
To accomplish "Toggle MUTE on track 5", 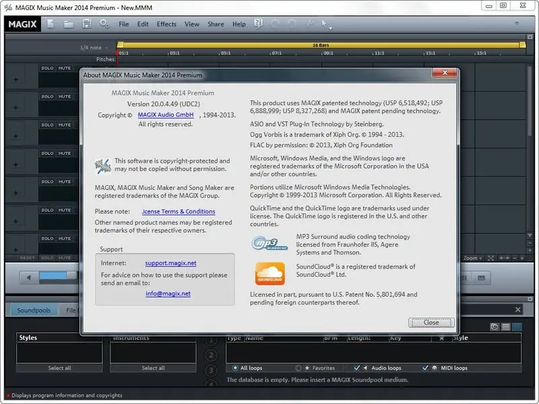I will 65,181.
